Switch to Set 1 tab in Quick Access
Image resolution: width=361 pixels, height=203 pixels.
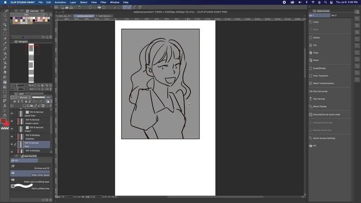(x=320, y=15)
